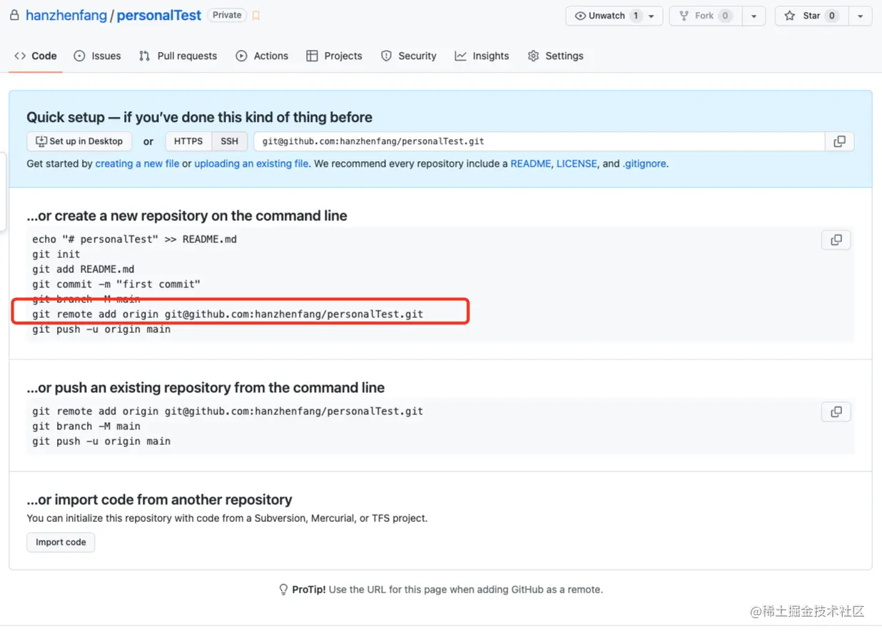Open the Code tab

[x=36, y=56]
